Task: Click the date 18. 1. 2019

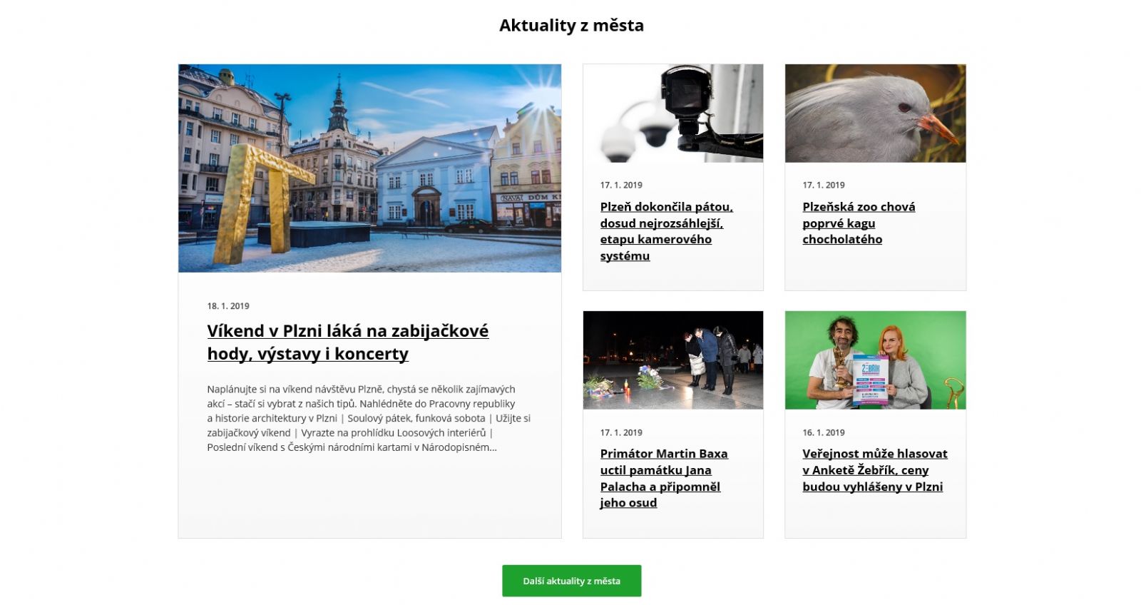Action: tap(228, 306)
